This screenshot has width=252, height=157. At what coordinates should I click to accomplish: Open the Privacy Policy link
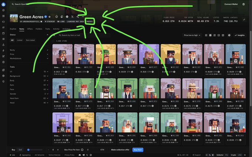tap(69, 155)
